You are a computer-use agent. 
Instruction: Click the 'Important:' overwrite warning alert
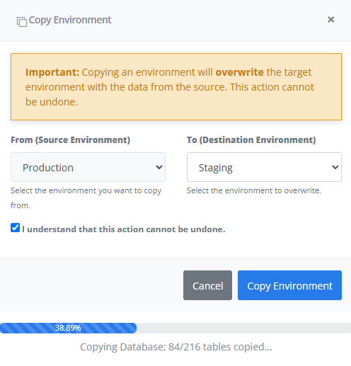176,87
